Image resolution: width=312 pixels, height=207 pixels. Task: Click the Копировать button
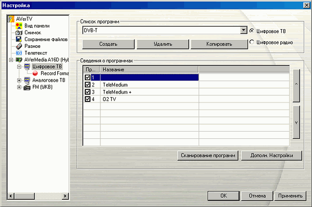pyautogui.click(x=219, y=44)
